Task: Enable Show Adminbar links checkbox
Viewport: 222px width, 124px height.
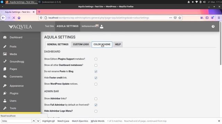Action: click(96, 99)
